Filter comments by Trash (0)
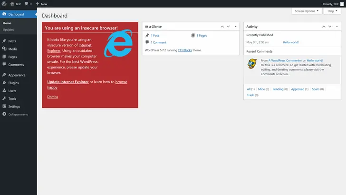Viewport: 346px width, 195px height. point(252,95)
